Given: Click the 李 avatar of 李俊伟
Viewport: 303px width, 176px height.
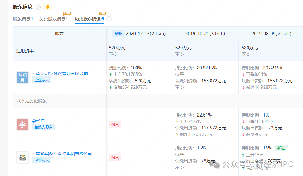Looking at the screenshot, I should [x=23, y=125].
